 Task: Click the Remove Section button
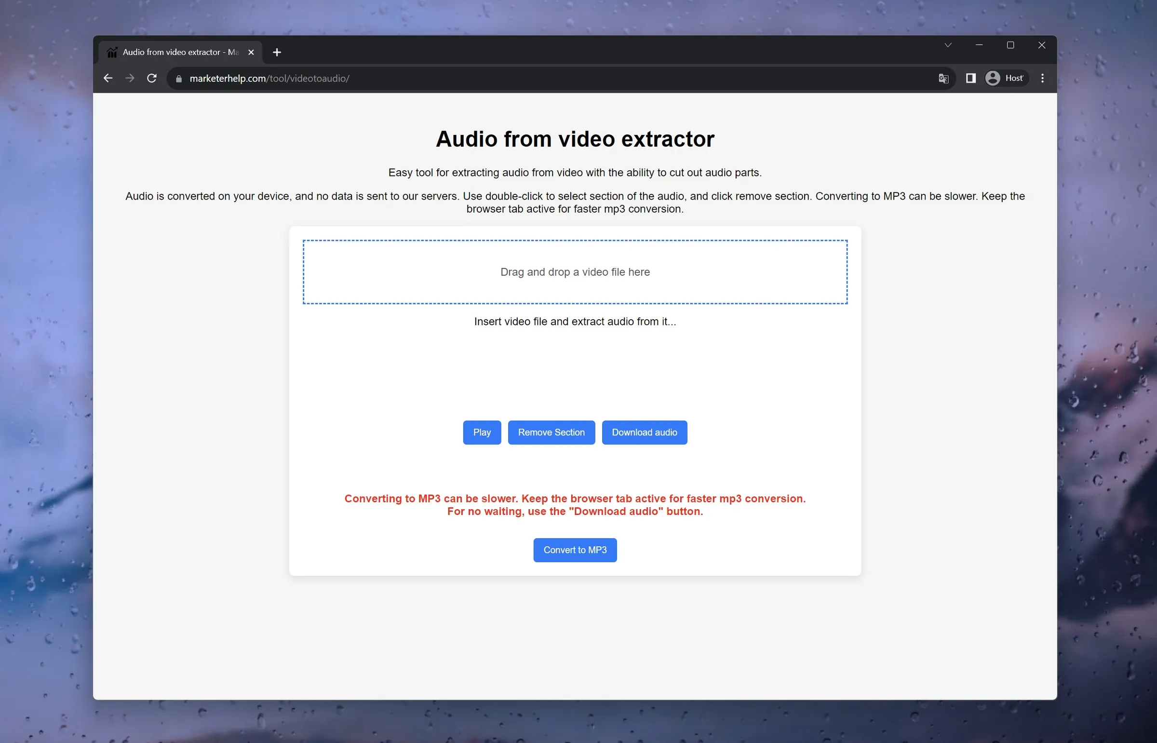(551, 432)
